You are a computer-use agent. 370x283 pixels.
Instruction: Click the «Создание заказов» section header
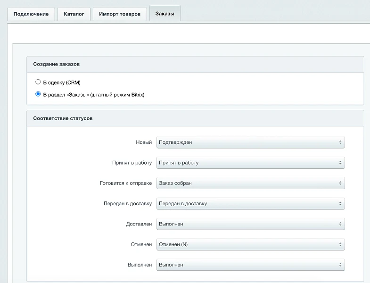click(196, 64)
